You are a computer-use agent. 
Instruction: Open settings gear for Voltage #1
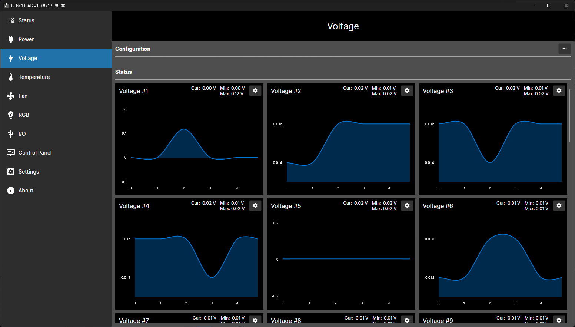click(x=255, y=90)
